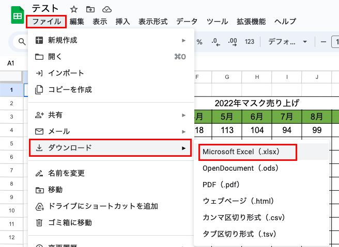Select the 2022年マスク売り上げ title cell
339x247 pixels.
tap(257, 103)
